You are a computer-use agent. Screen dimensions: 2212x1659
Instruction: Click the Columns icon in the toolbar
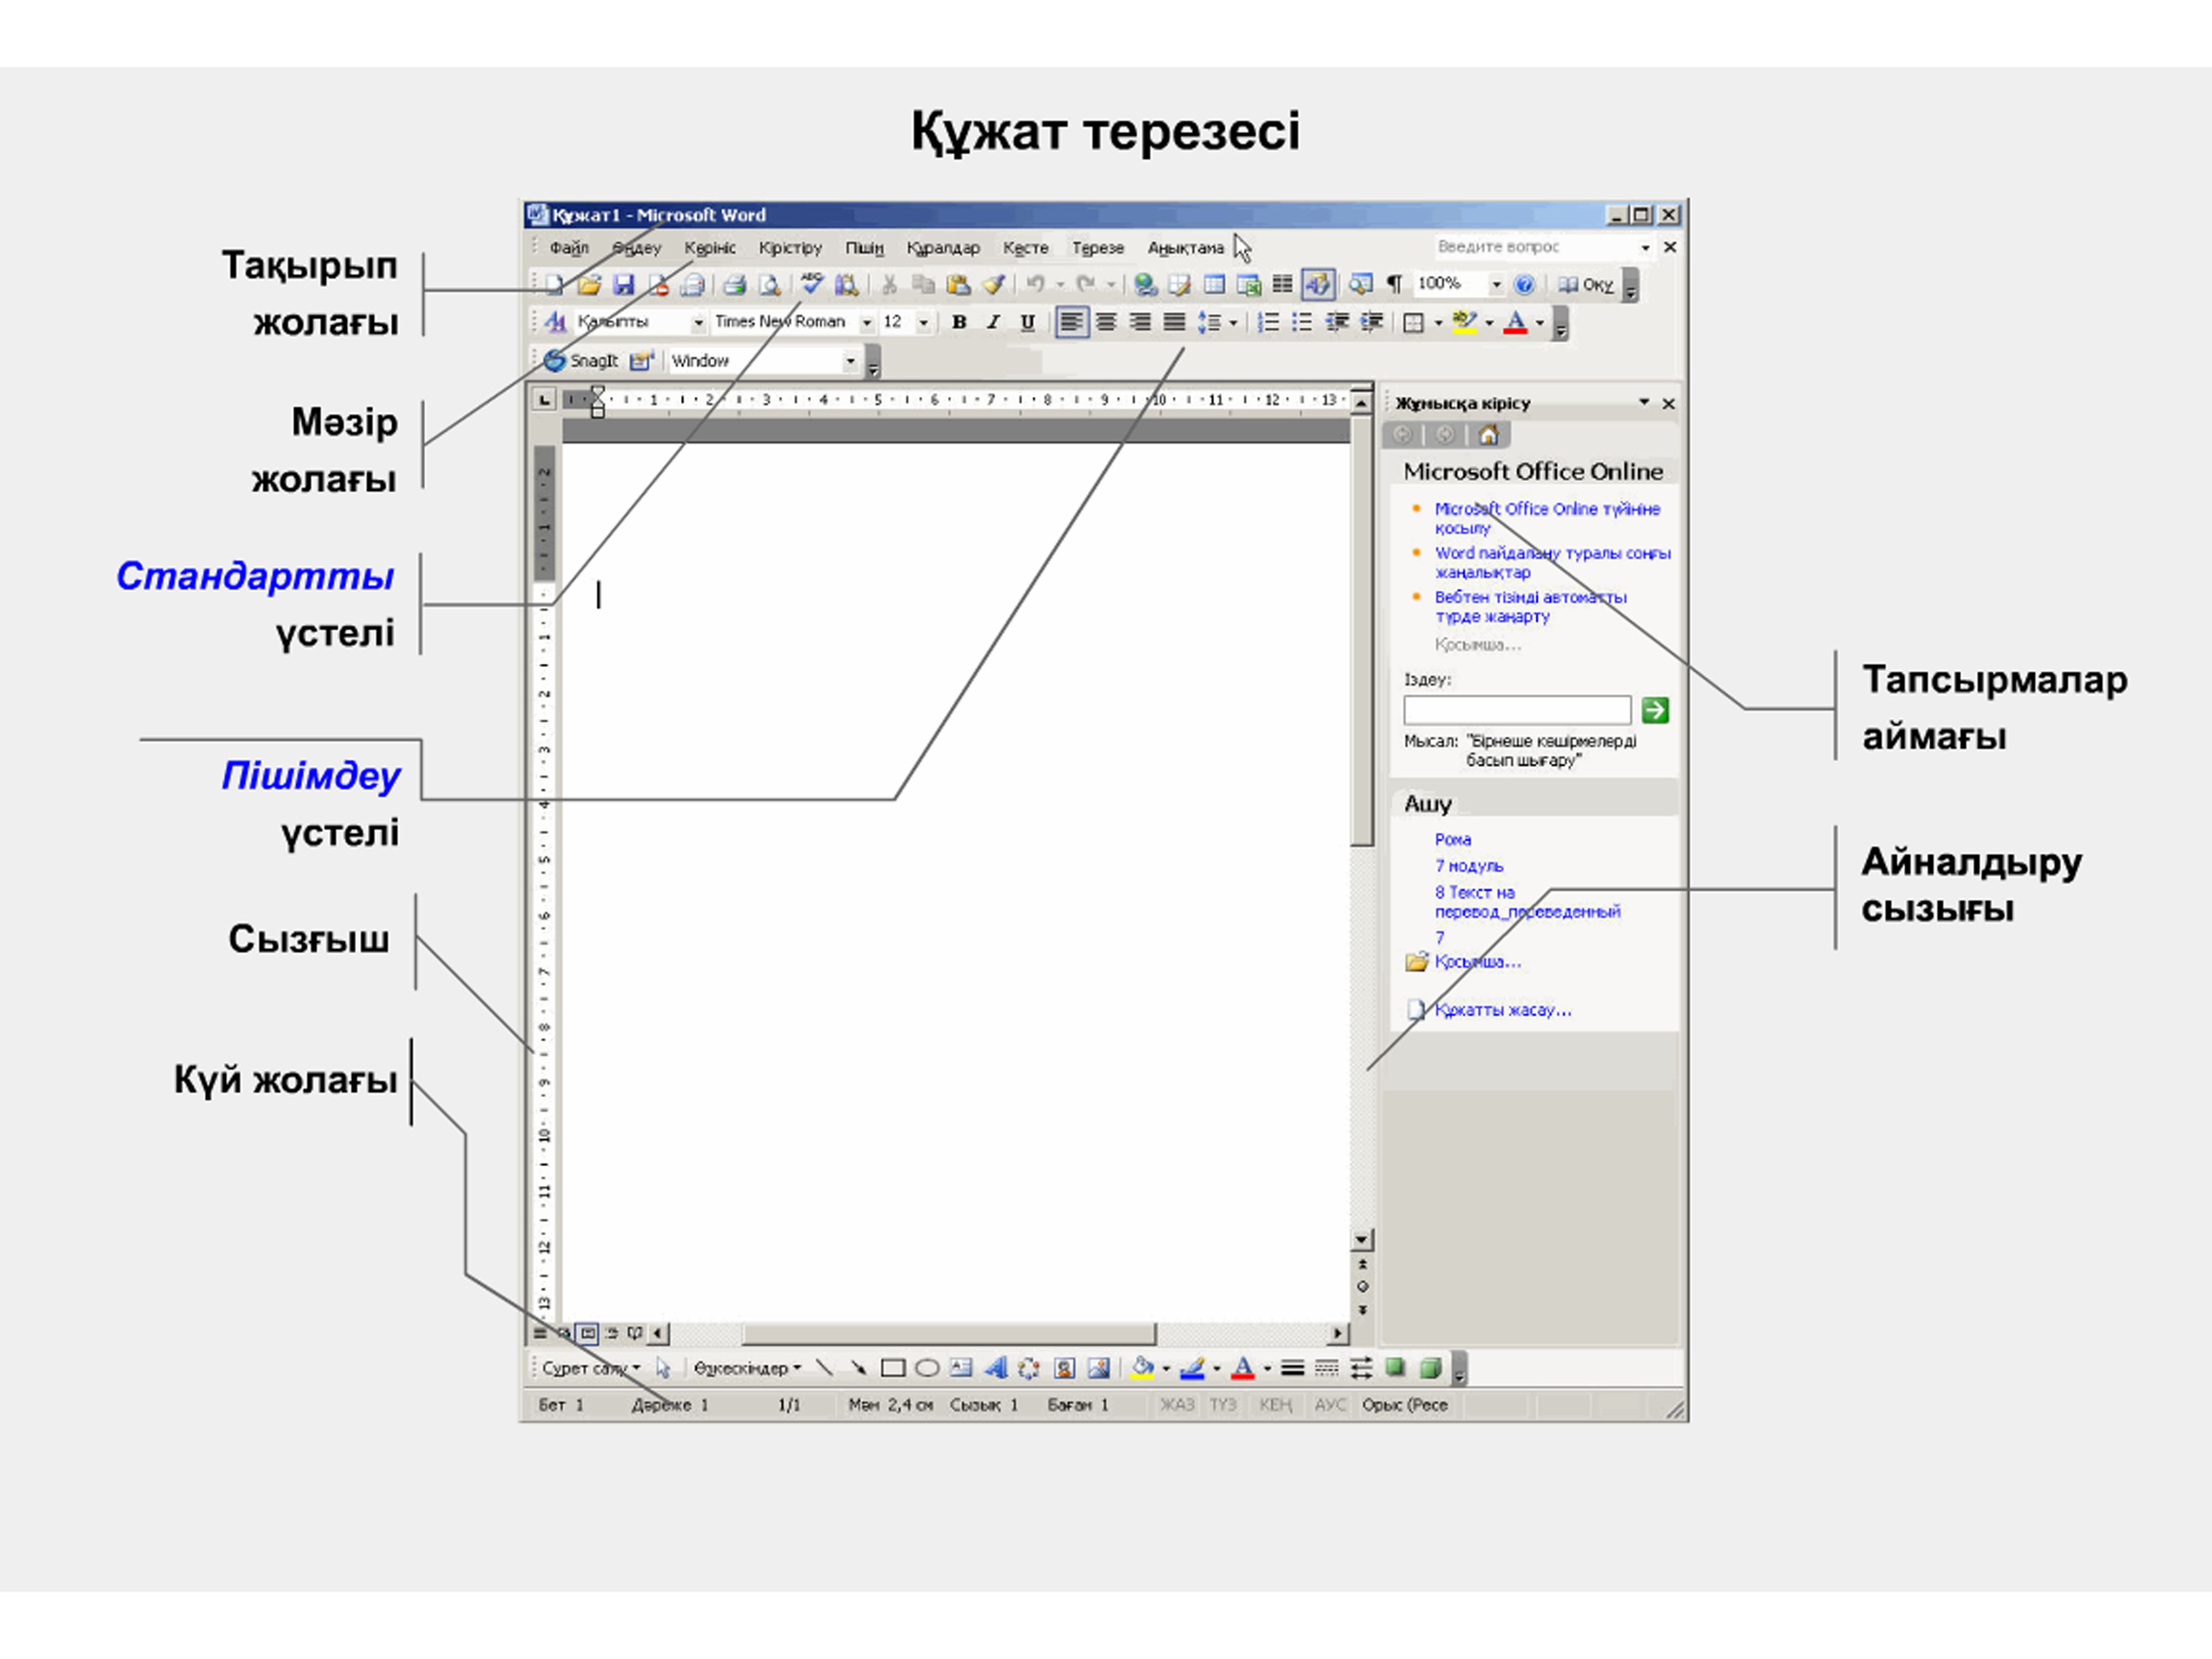pyautogui.click(x=1282, y=285)
